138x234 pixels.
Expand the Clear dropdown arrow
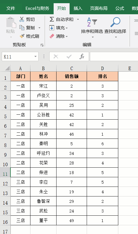(67, 36)
